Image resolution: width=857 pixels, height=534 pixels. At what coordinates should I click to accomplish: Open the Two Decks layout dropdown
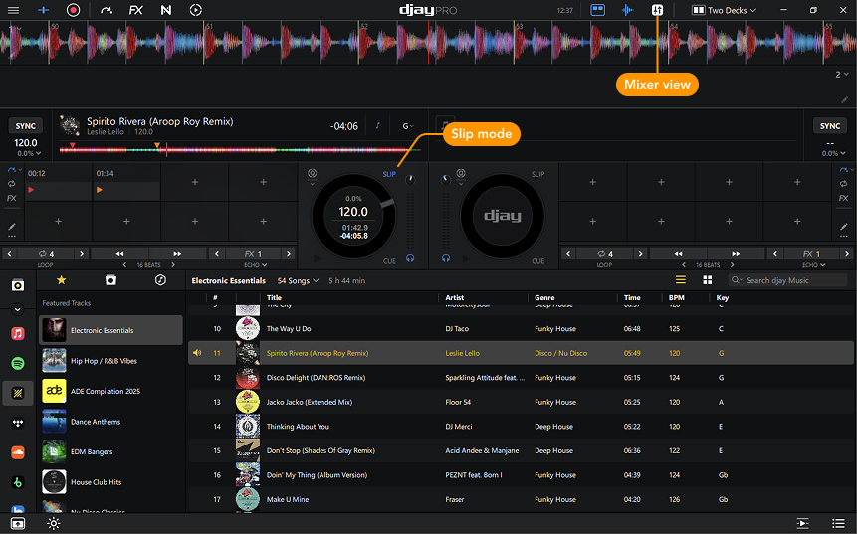[x=732, y=10]
